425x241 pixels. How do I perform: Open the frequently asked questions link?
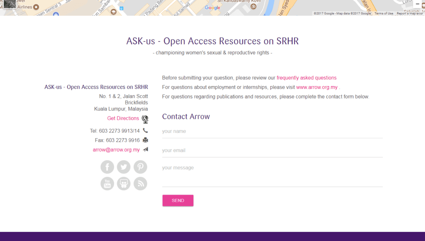coord(306,78)
